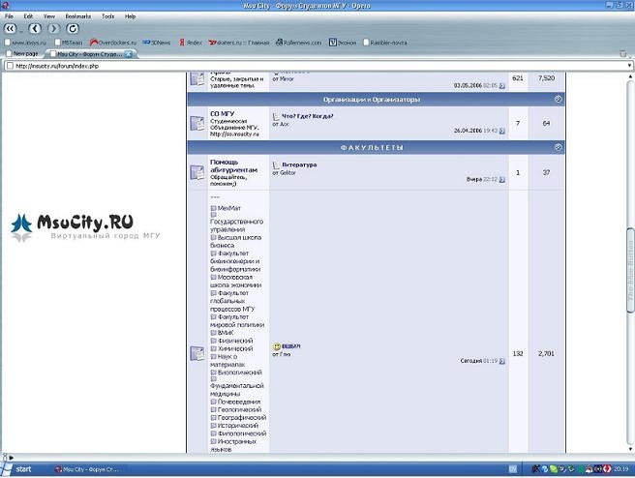
Task: Open the Химический faculty subforum
Action: [235, 347]
